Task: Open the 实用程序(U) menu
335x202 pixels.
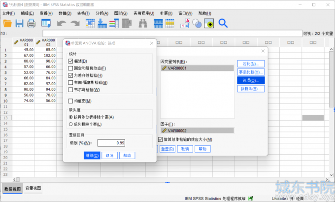Action: tap(144, 13)
